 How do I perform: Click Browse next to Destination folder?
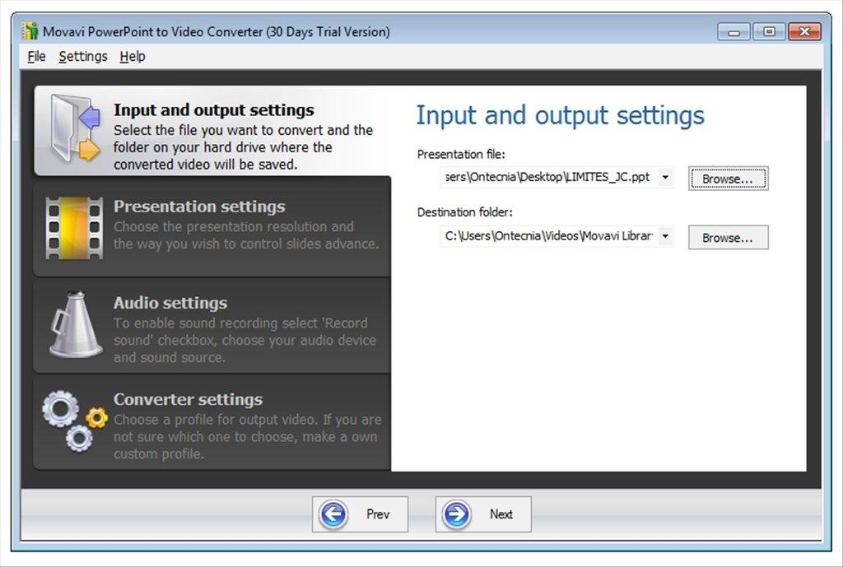coord(728,237)
